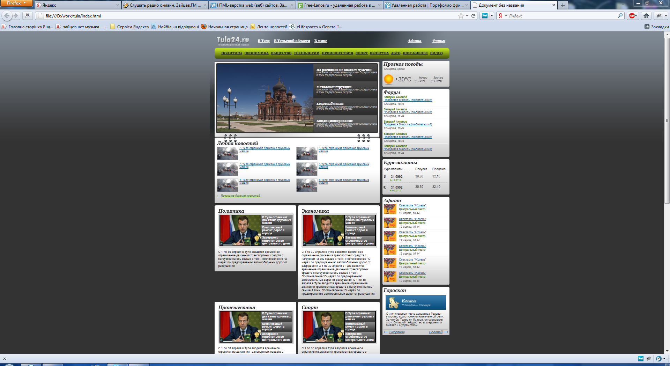The image size is (670, 366).
Task: Go back with the browser Back arrow
Action: [x=7, y=16]
